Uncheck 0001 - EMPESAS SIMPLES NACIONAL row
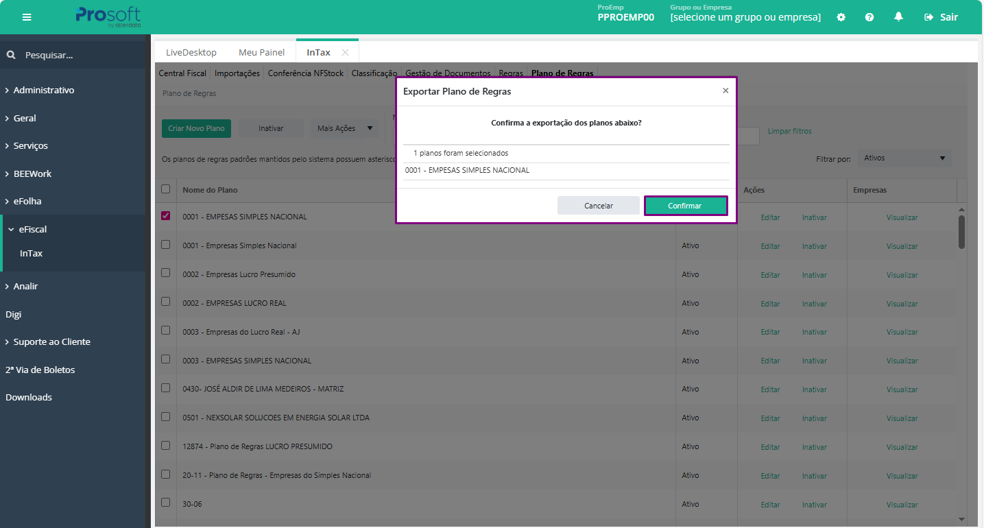984x528 pixels. coord(165,215)
